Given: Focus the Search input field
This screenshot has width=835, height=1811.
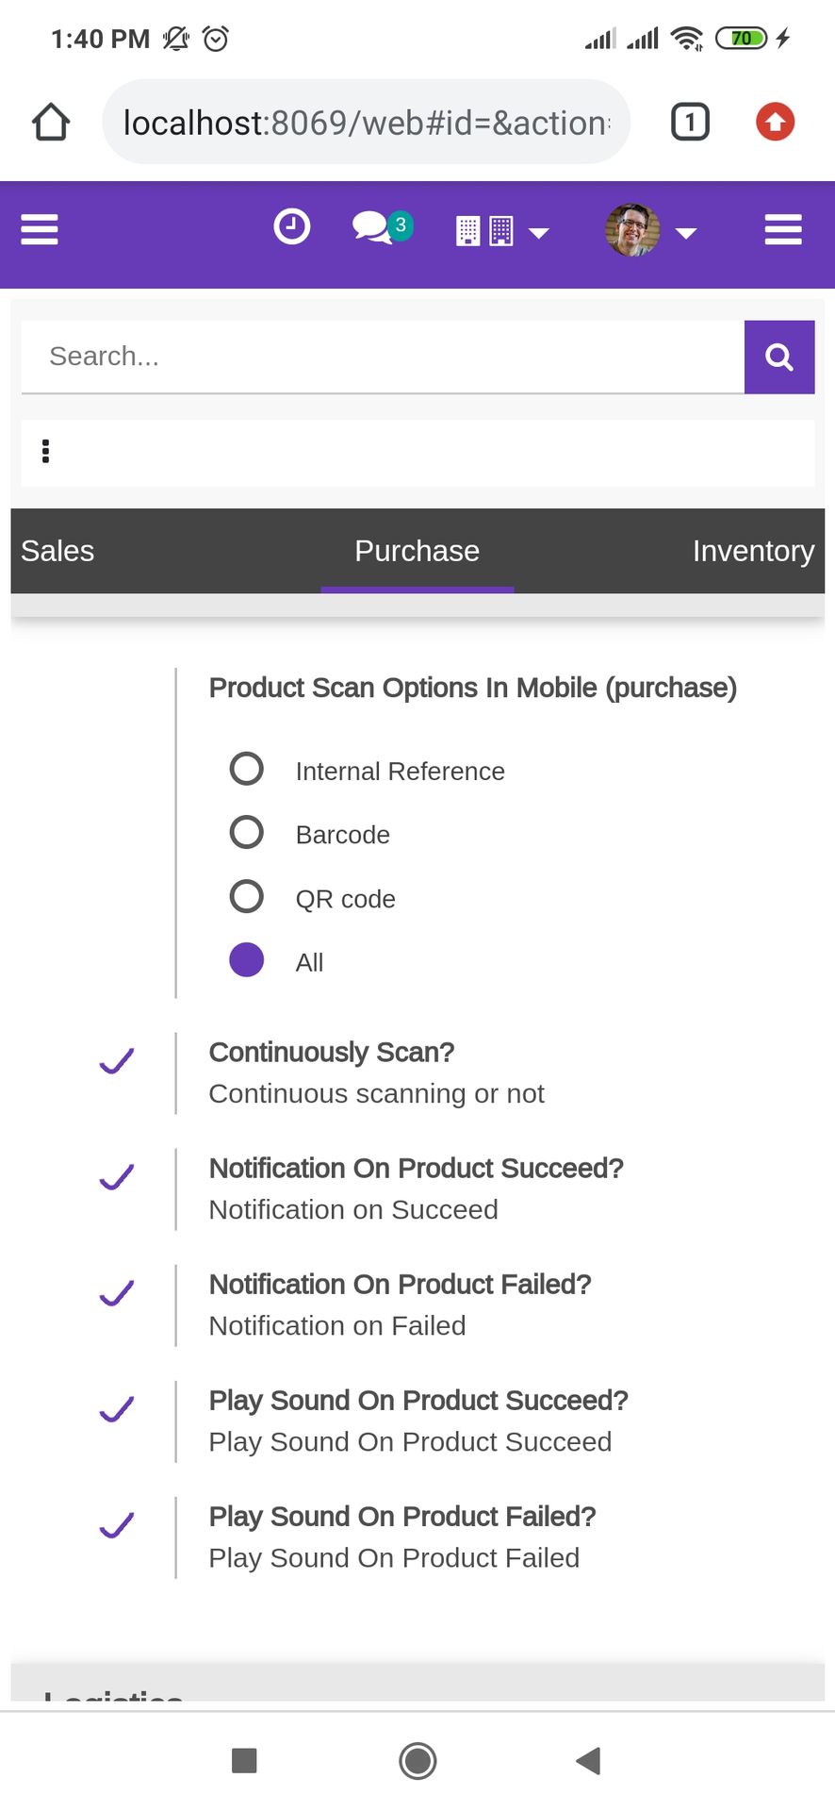Looking at the screenshot, I should [x=383, y=357].
